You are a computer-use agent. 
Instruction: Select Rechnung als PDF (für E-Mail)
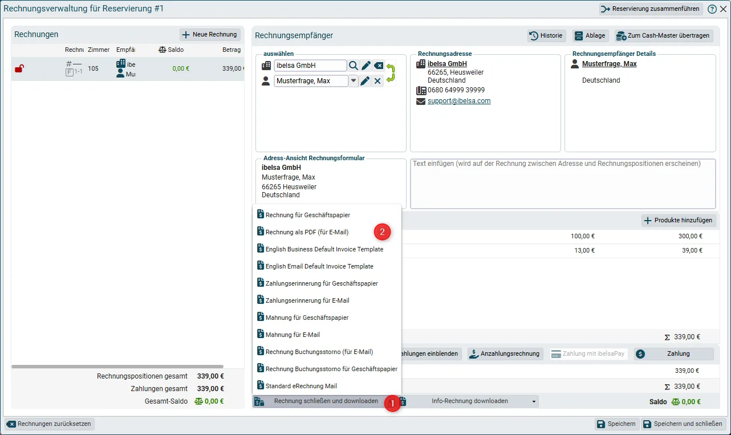coord(327,232)
